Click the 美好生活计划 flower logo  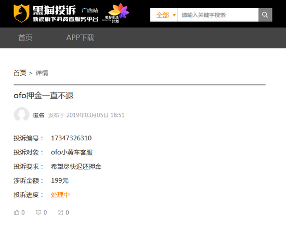(115, 13)
